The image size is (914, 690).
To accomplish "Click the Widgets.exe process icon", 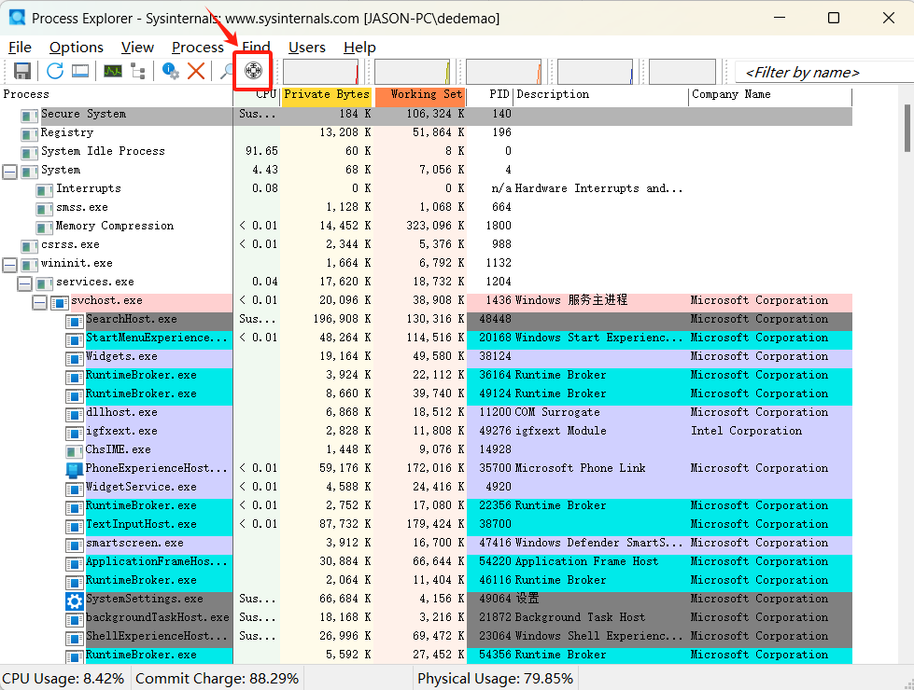I will (74, 357).
